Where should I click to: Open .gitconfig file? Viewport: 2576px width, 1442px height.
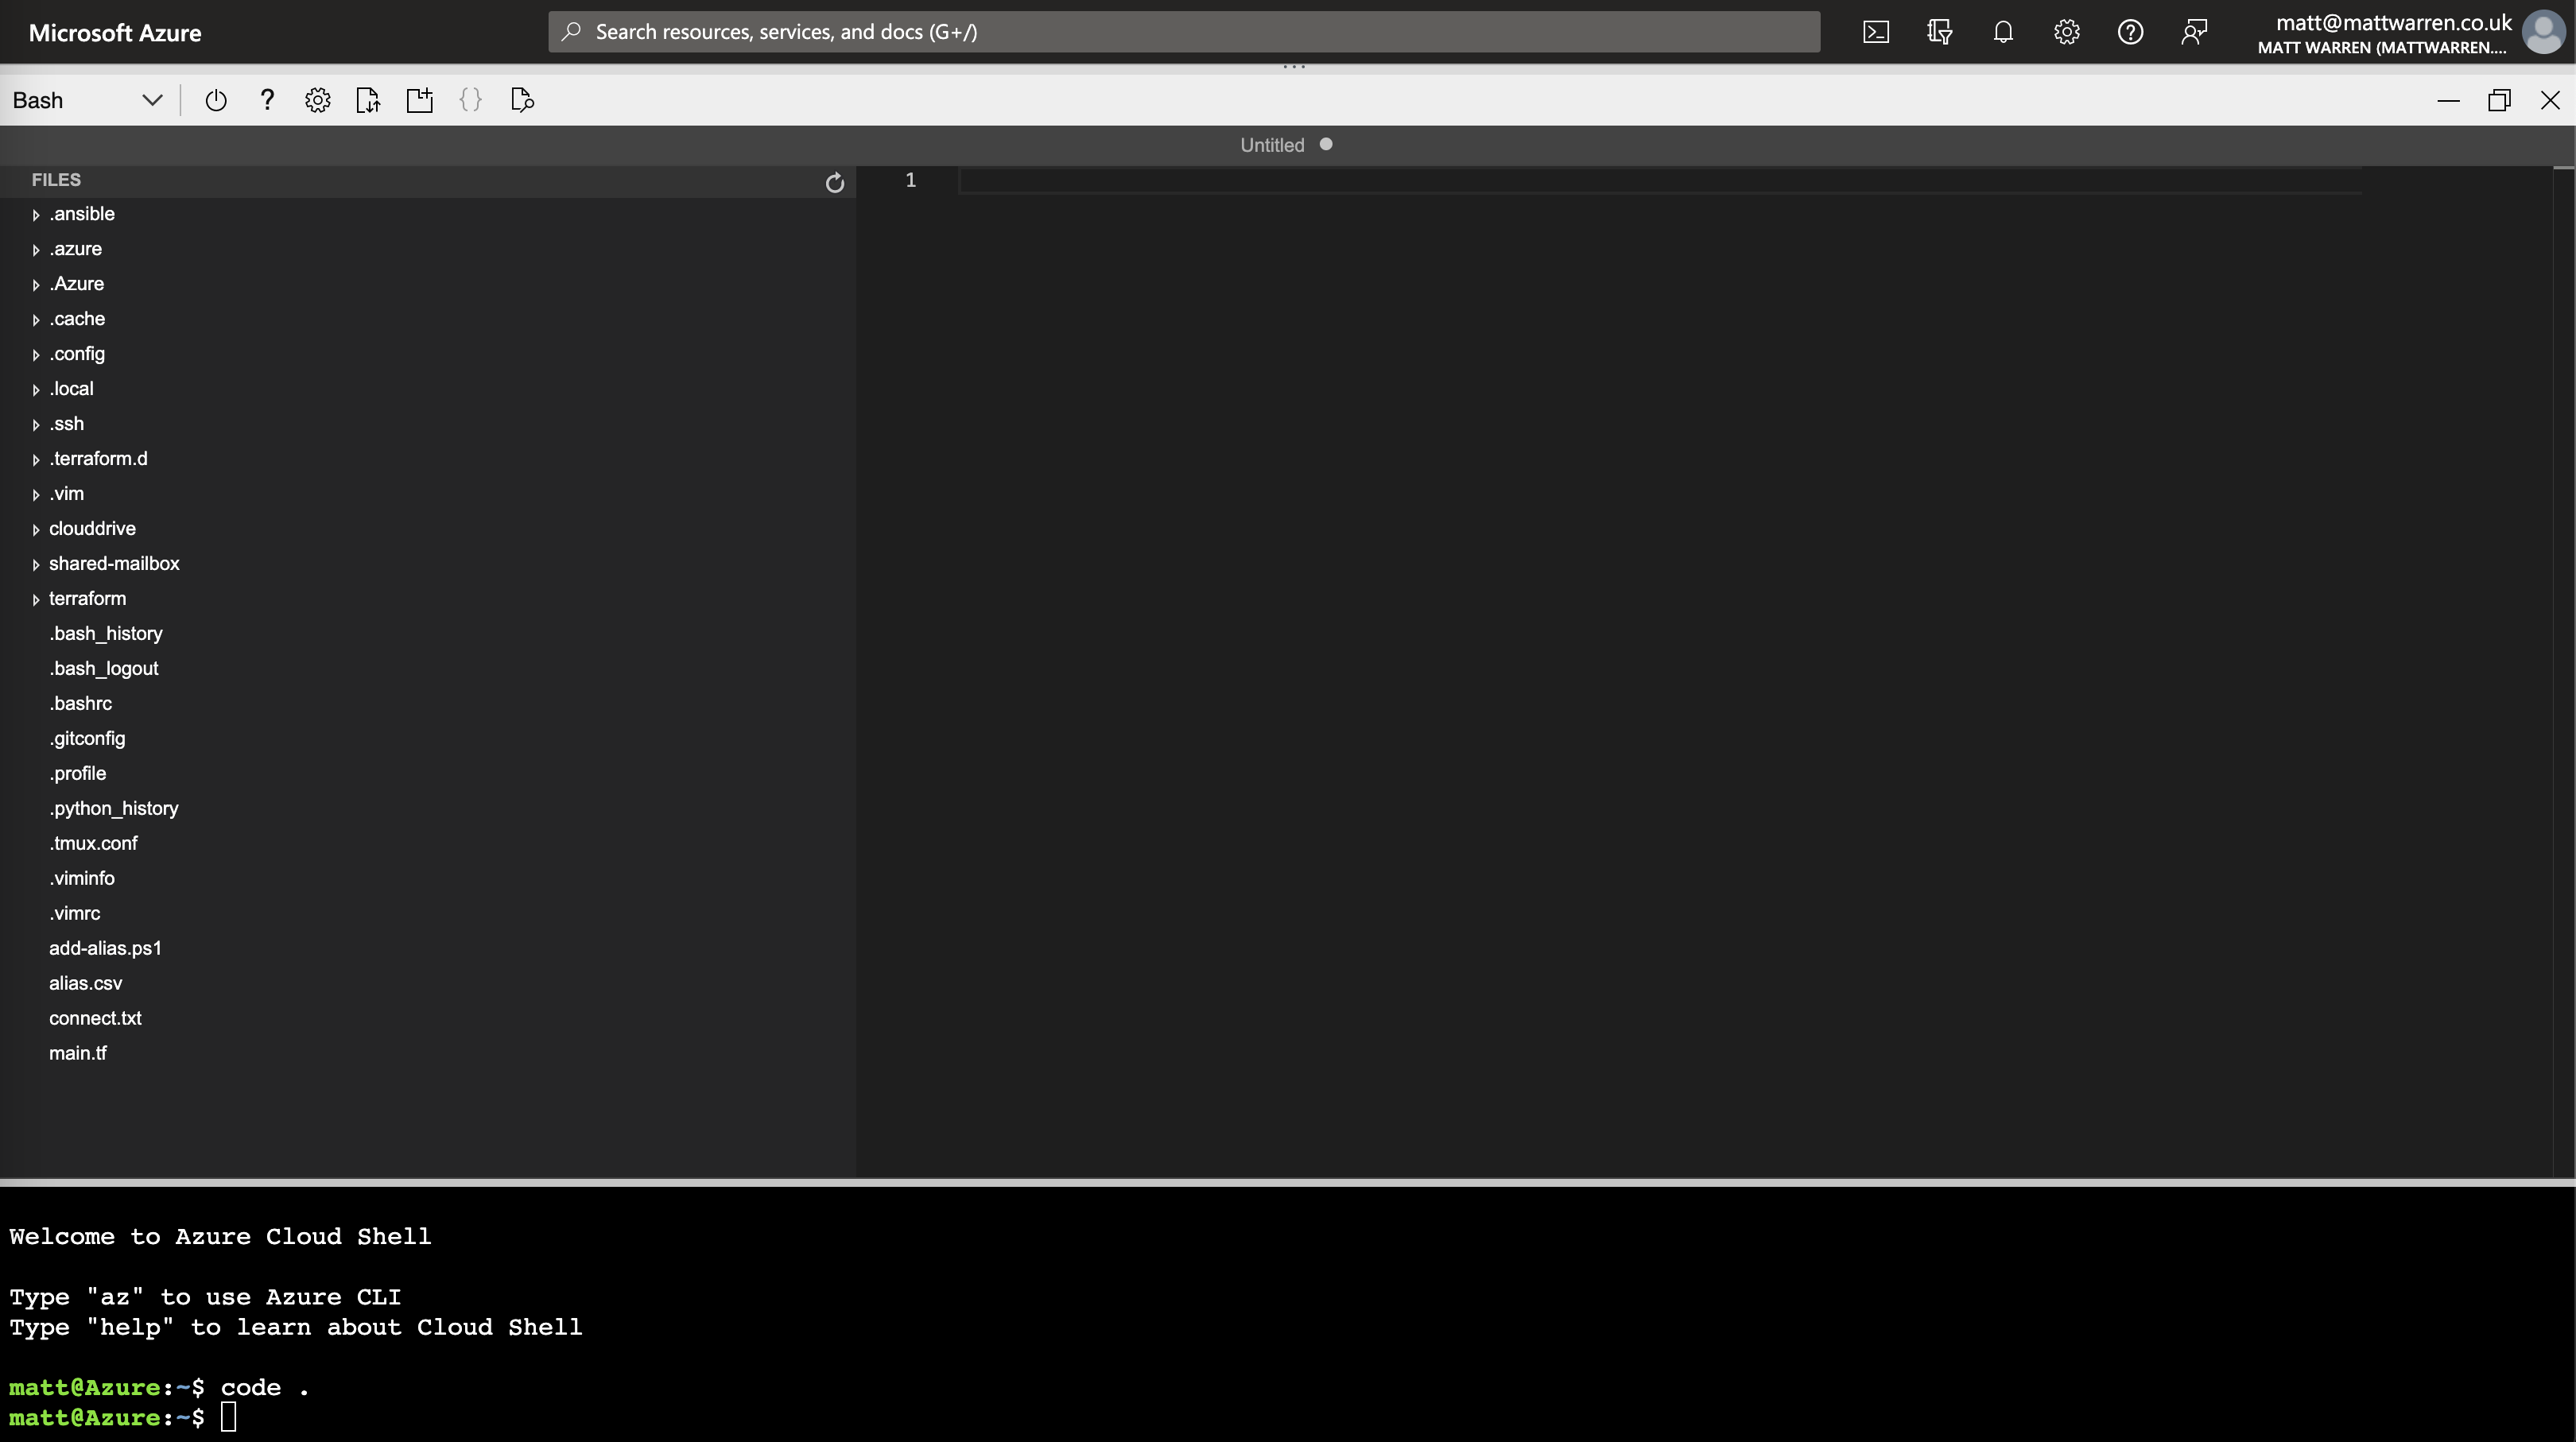[88, 739]
